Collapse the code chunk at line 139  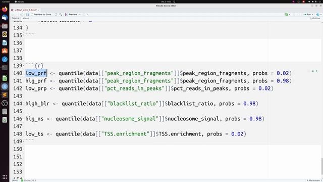coord(24,66)
